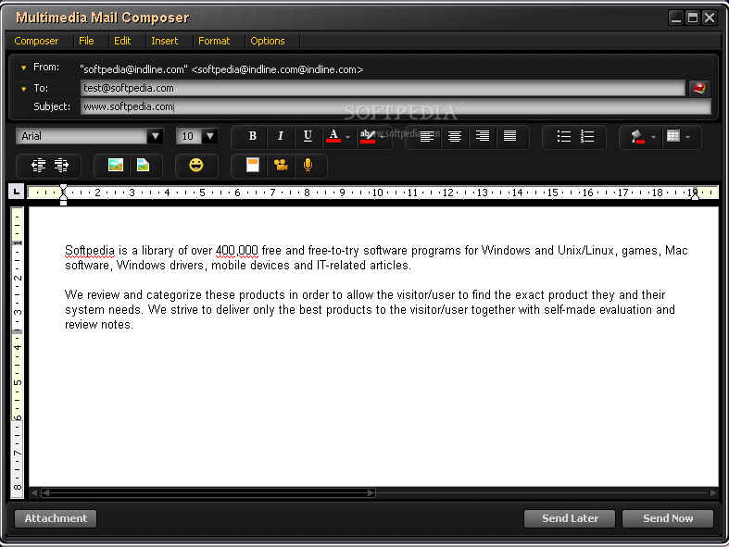Apply the text highlight color

[x=368, y=136]
